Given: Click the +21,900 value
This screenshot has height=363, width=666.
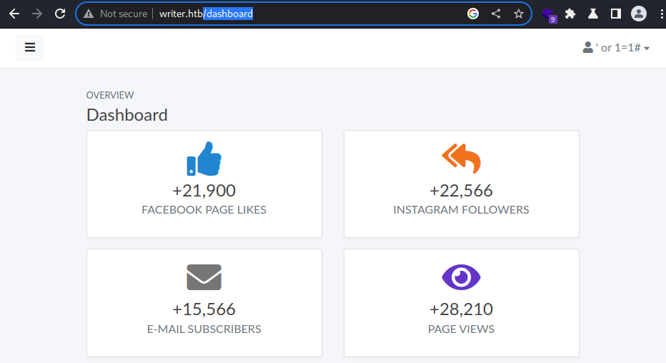Looking at the screenshot, I should click(204, 191).
